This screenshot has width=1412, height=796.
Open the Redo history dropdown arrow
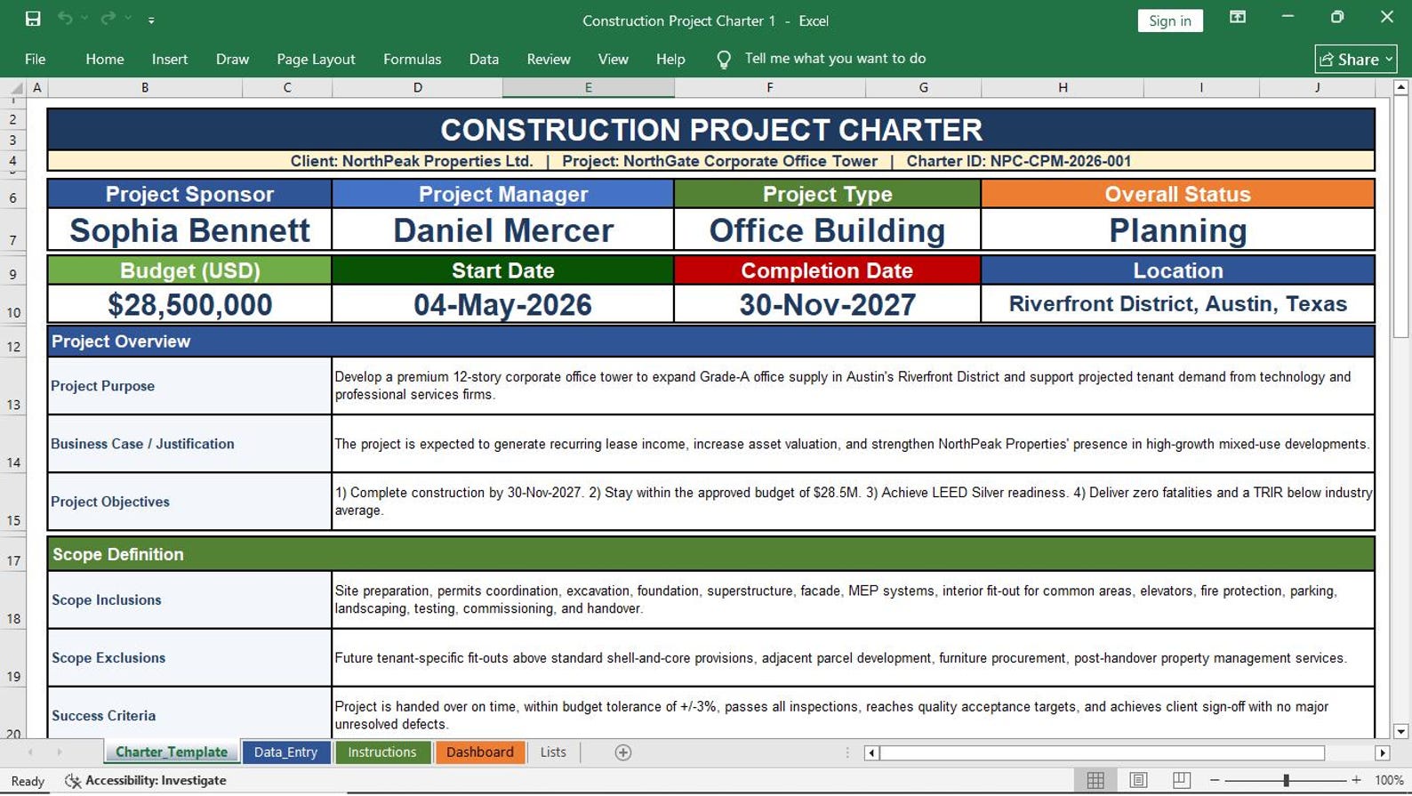[128, 19]
